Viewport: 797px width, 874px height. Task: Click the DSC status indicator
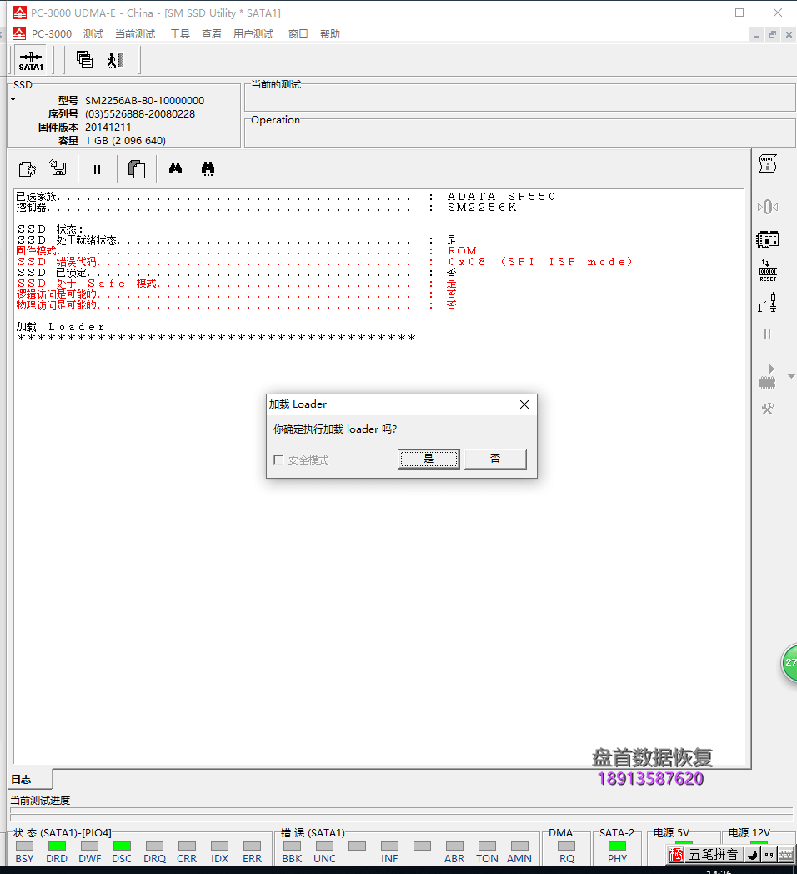(122, 846)
